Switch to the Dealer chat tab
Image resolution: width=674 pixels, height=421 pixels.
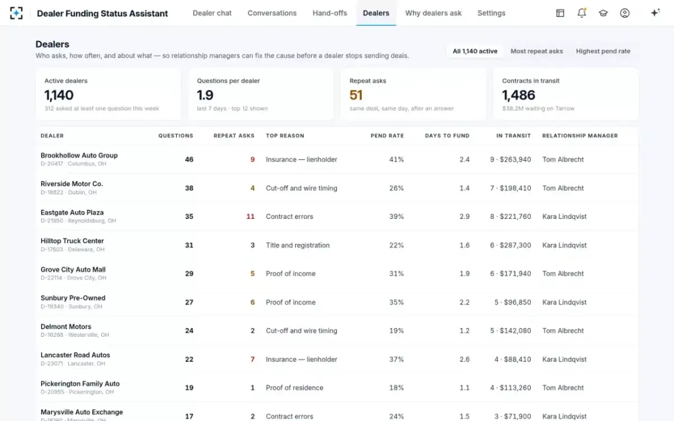[x=212, y=13]
